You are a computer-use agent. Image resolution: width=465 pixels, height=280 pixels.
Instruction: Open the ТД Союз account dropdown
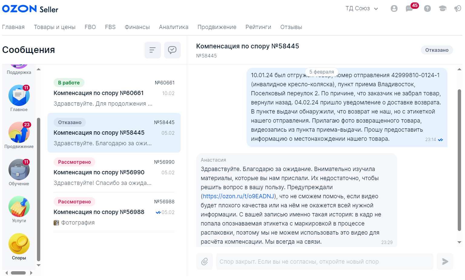pyautogui.click(x=362, y=8)
